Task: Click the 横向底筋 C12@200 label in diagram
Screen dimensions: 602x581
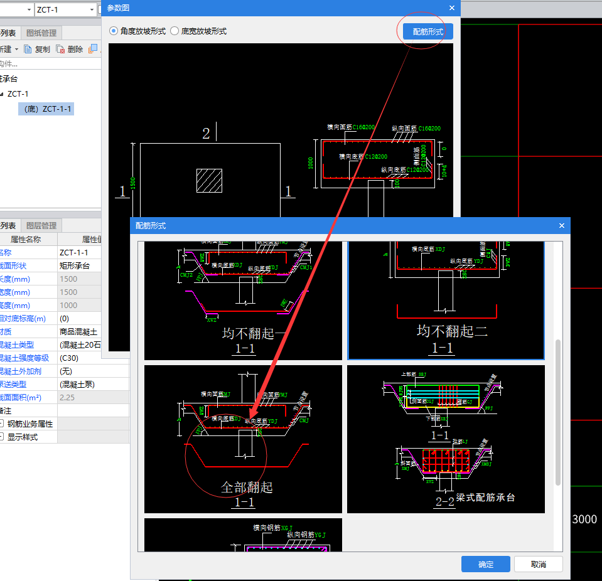Action: (x=363, y=157)
